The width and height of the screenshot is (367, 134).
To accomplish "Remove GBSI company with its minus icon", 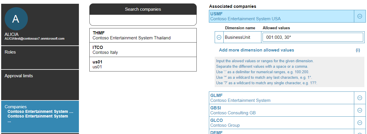I will (x=360, y=110).
